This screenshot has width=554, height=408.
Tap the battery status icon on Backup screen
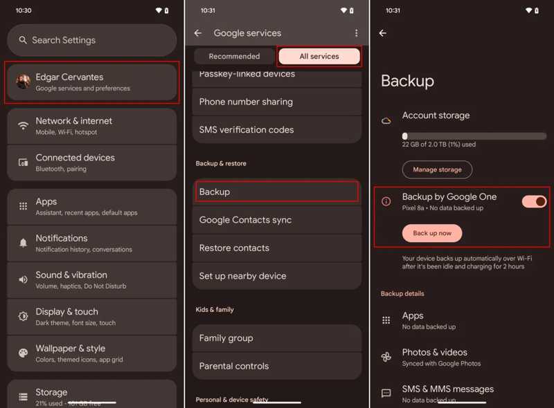[537, 10]
